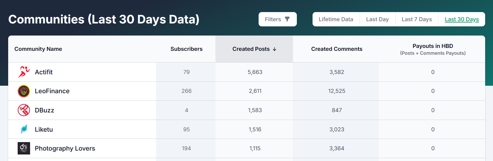Switch to the Last Day tab
Image resolution: width=493 pixels, height=161 pixels.
pyautogui.click(x=377, y=19)
